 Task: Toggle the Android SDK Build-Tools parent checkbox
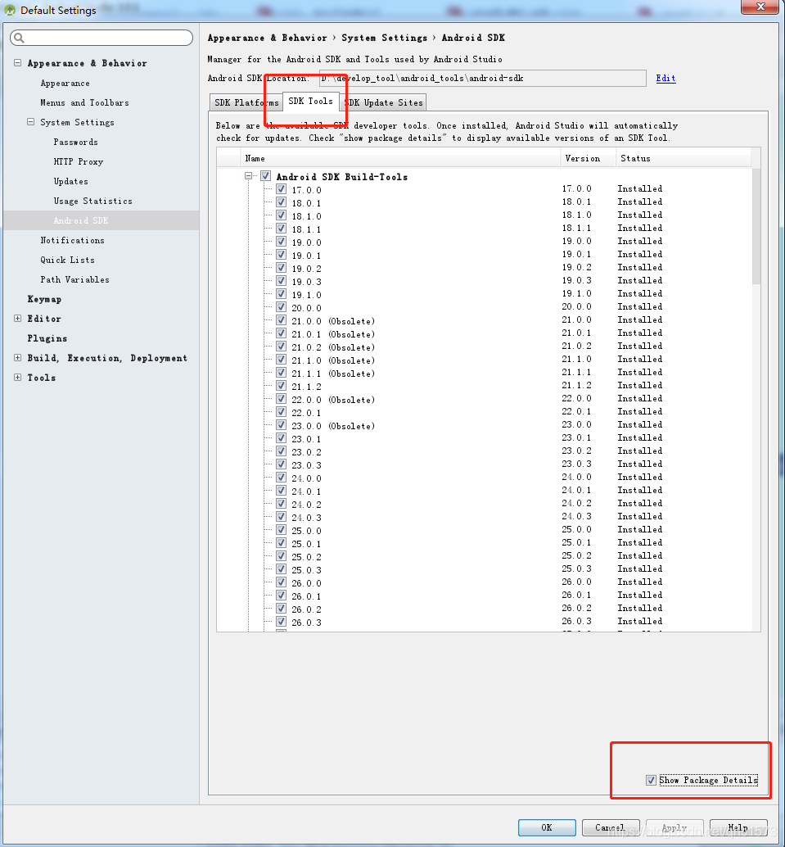click(266, 175)
